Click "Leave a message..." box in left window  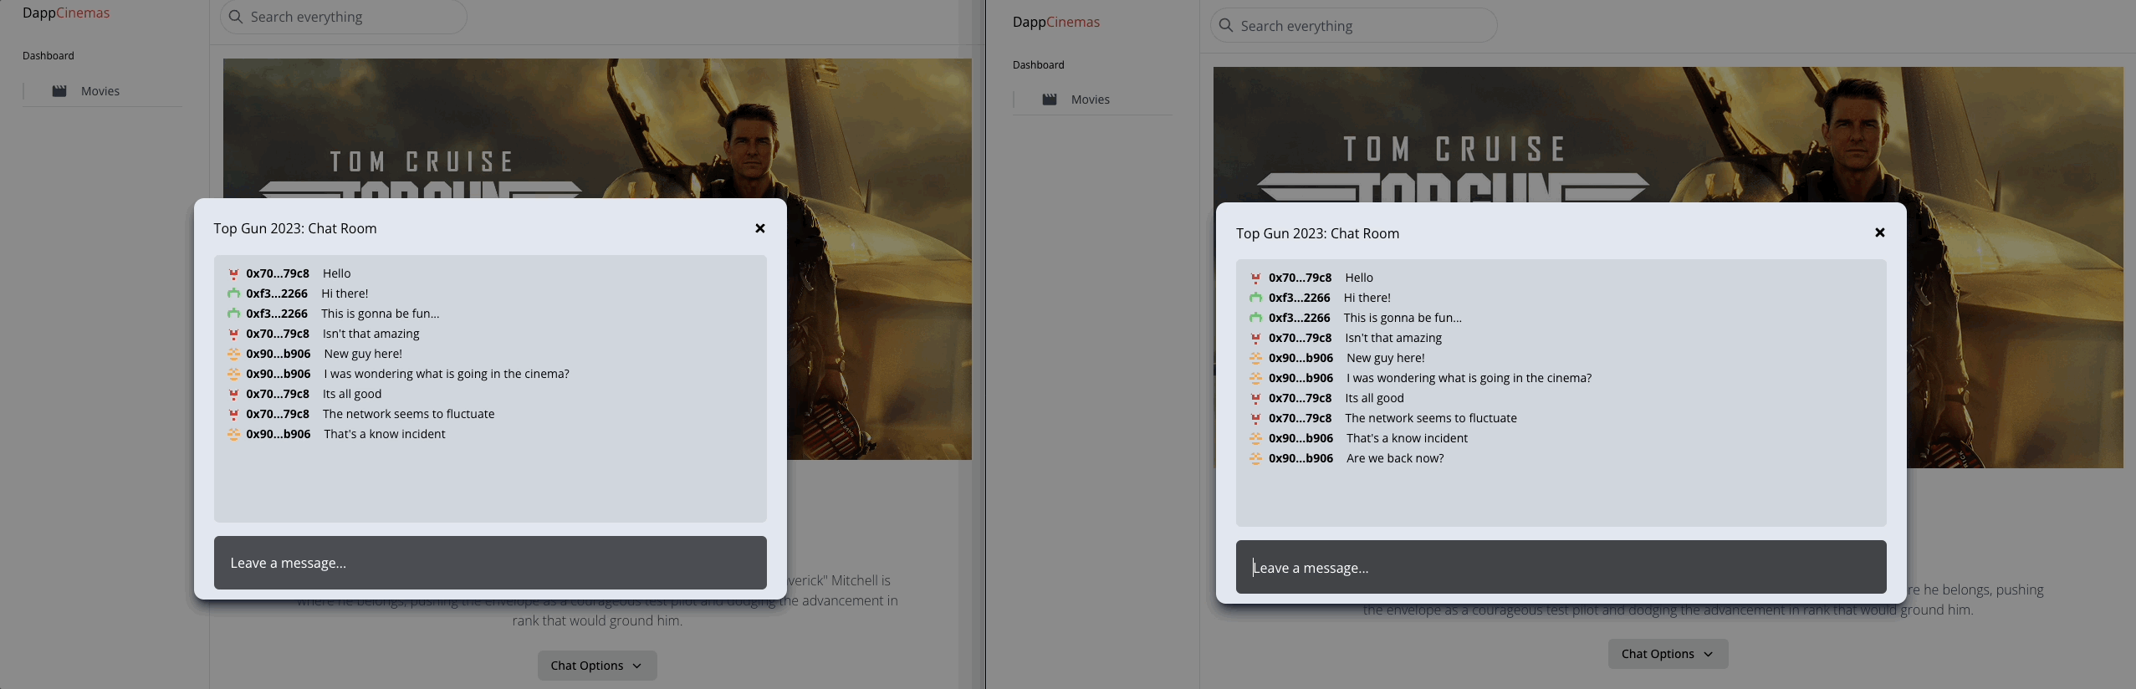(x=490, y=563)
